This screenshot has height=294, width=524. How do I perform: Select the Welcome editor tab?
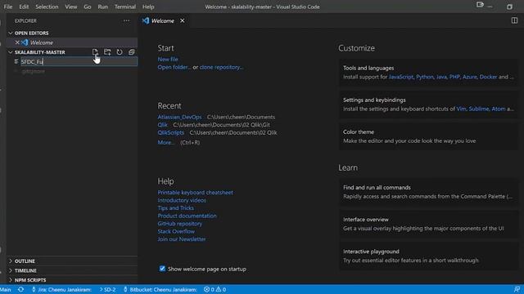(x=163, y=20)
